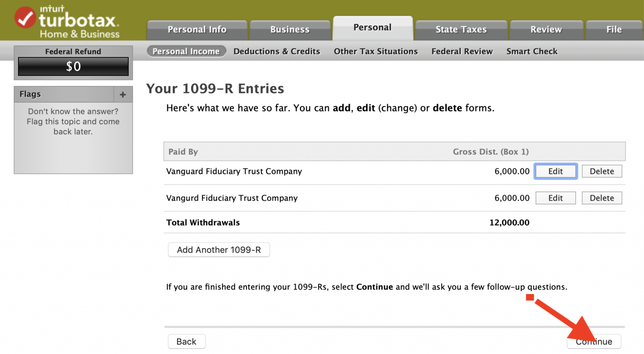Navigate to Other Tax Situations
The image size is (644, 354).
(x=376, y=52)
